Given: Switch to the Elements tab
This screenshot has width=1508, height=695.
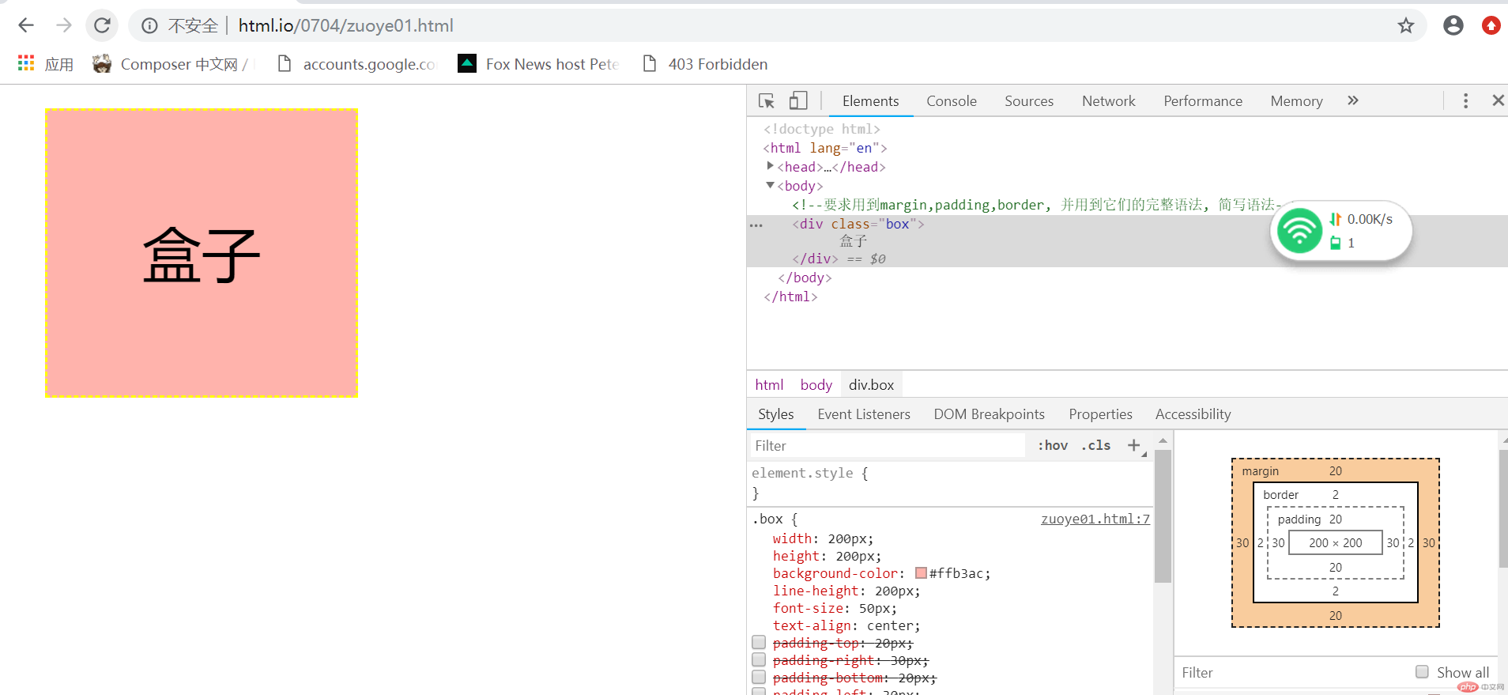Looking at the screenshot, I should click(870, 101).
